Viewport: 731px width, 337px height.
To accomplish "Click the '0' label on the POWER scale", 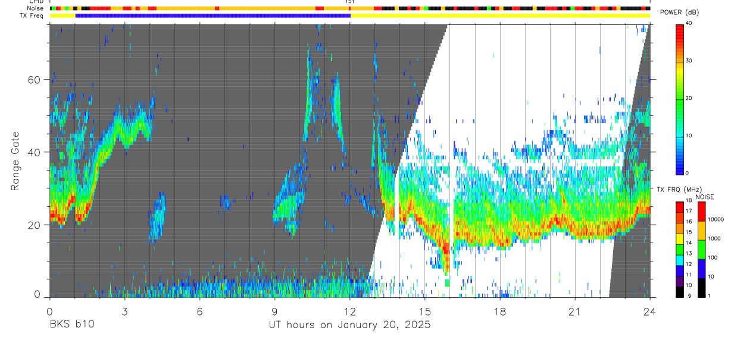I will [687, 173].
